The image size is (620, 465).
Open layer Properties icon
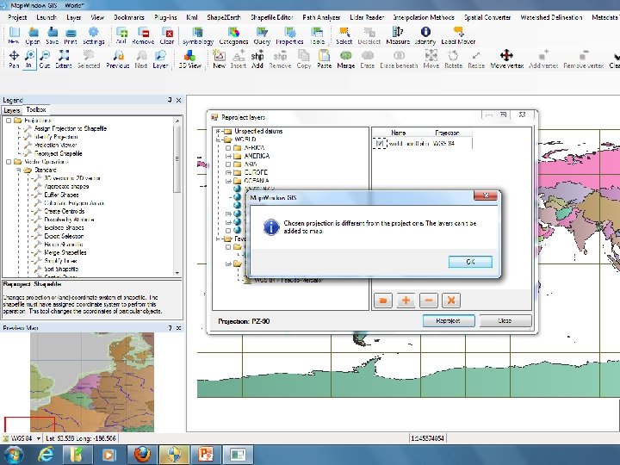(x=289, y=35)
